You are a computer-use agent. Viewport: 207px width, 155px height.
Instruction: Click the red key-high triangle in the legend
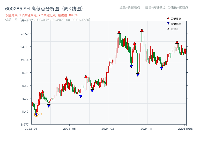coord(168,18)
